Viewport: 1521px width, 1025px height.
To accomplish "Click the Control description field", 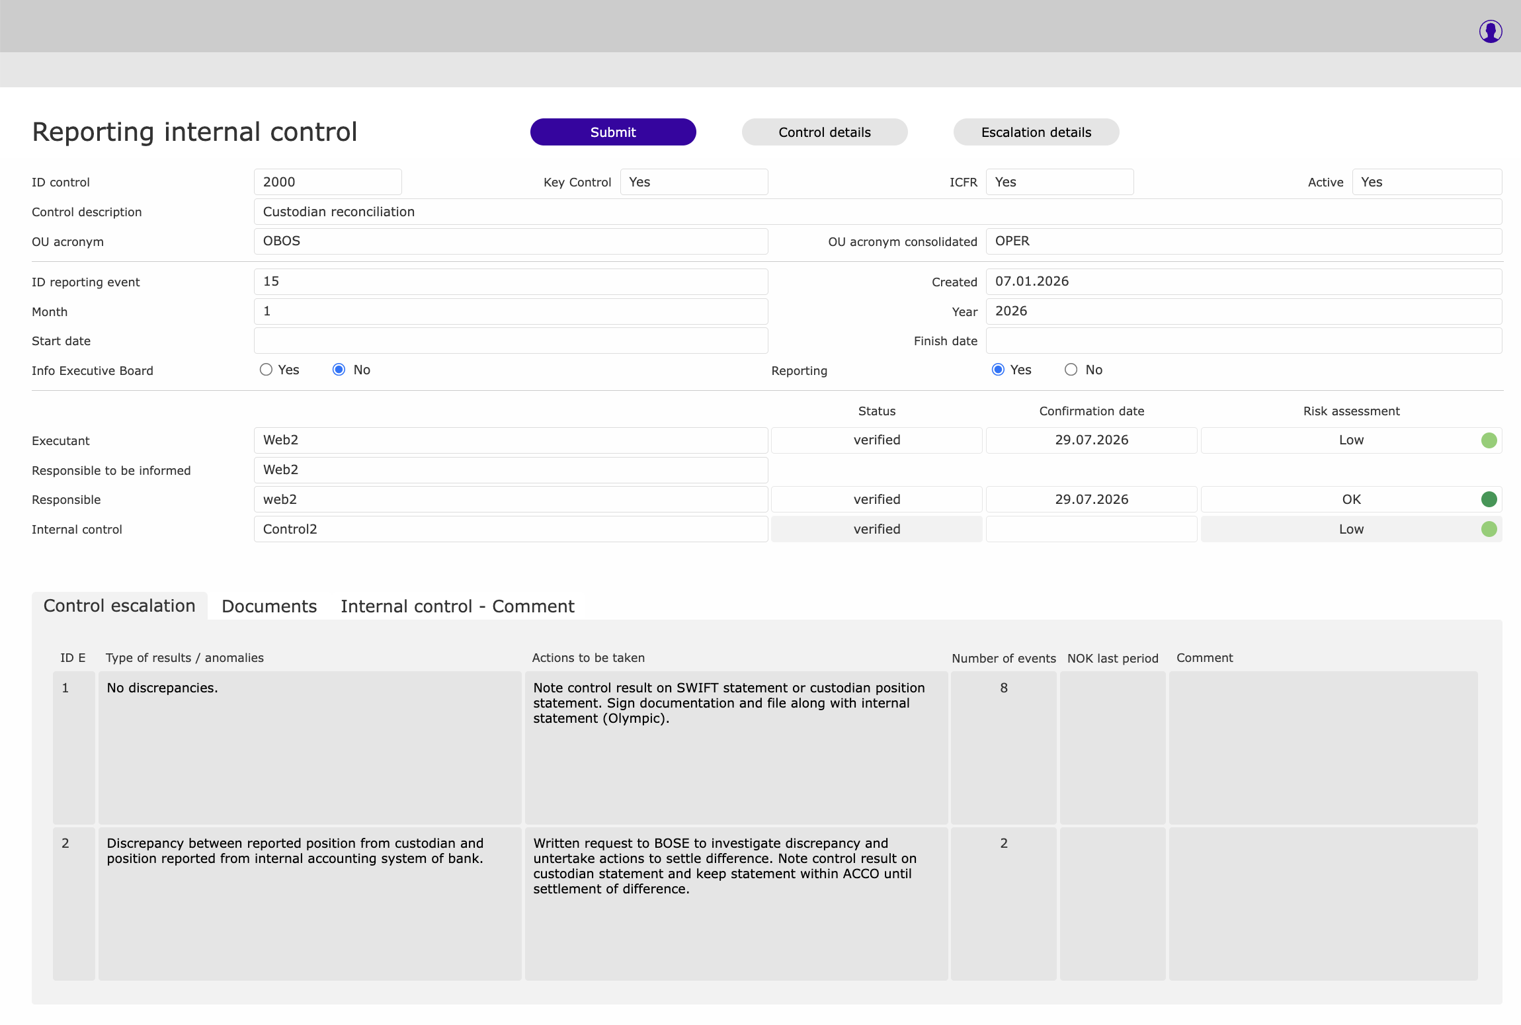I will tap(878, 212).
